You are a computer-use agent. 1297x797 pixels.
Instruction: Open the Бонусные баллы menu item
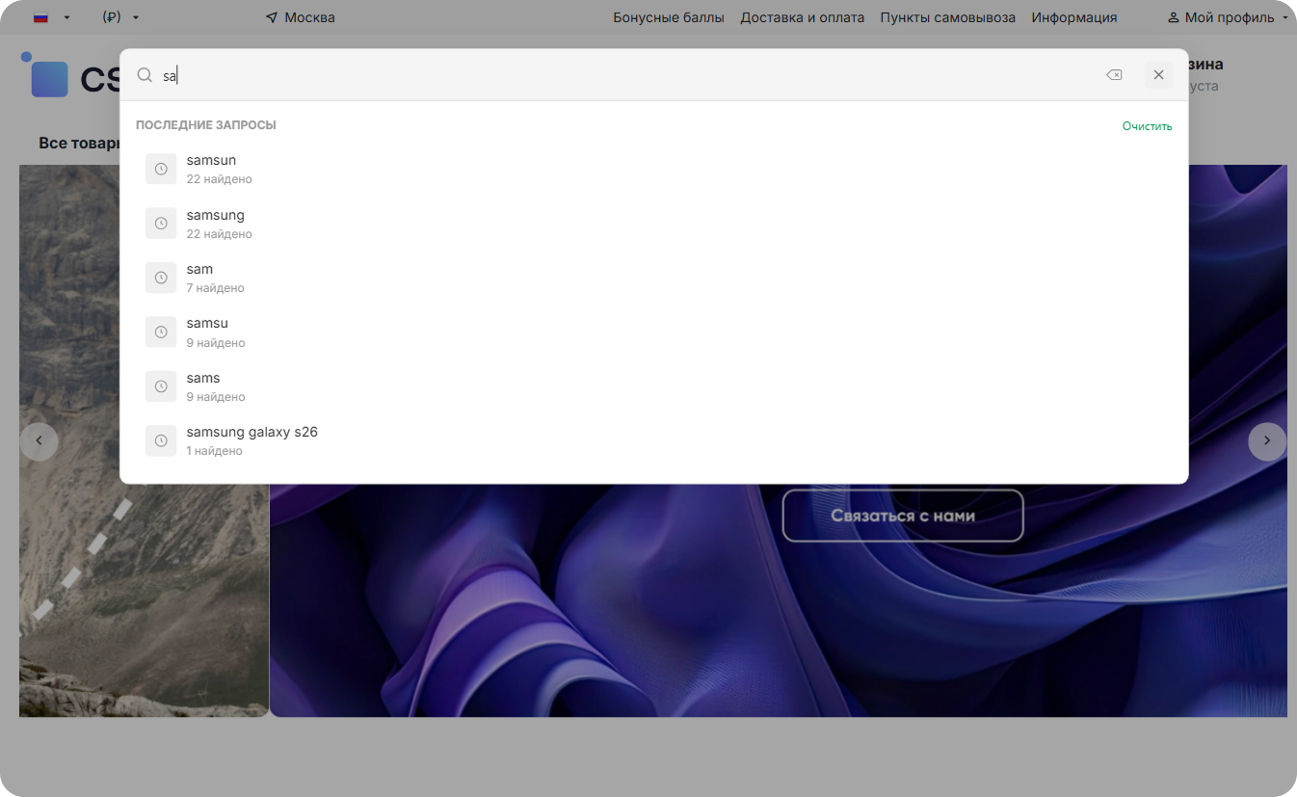668,17
